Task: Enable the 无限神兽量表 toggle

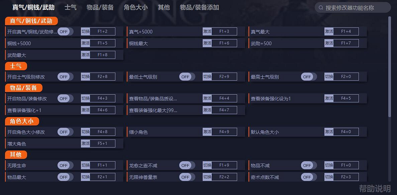Action: [x=186, y=177]
